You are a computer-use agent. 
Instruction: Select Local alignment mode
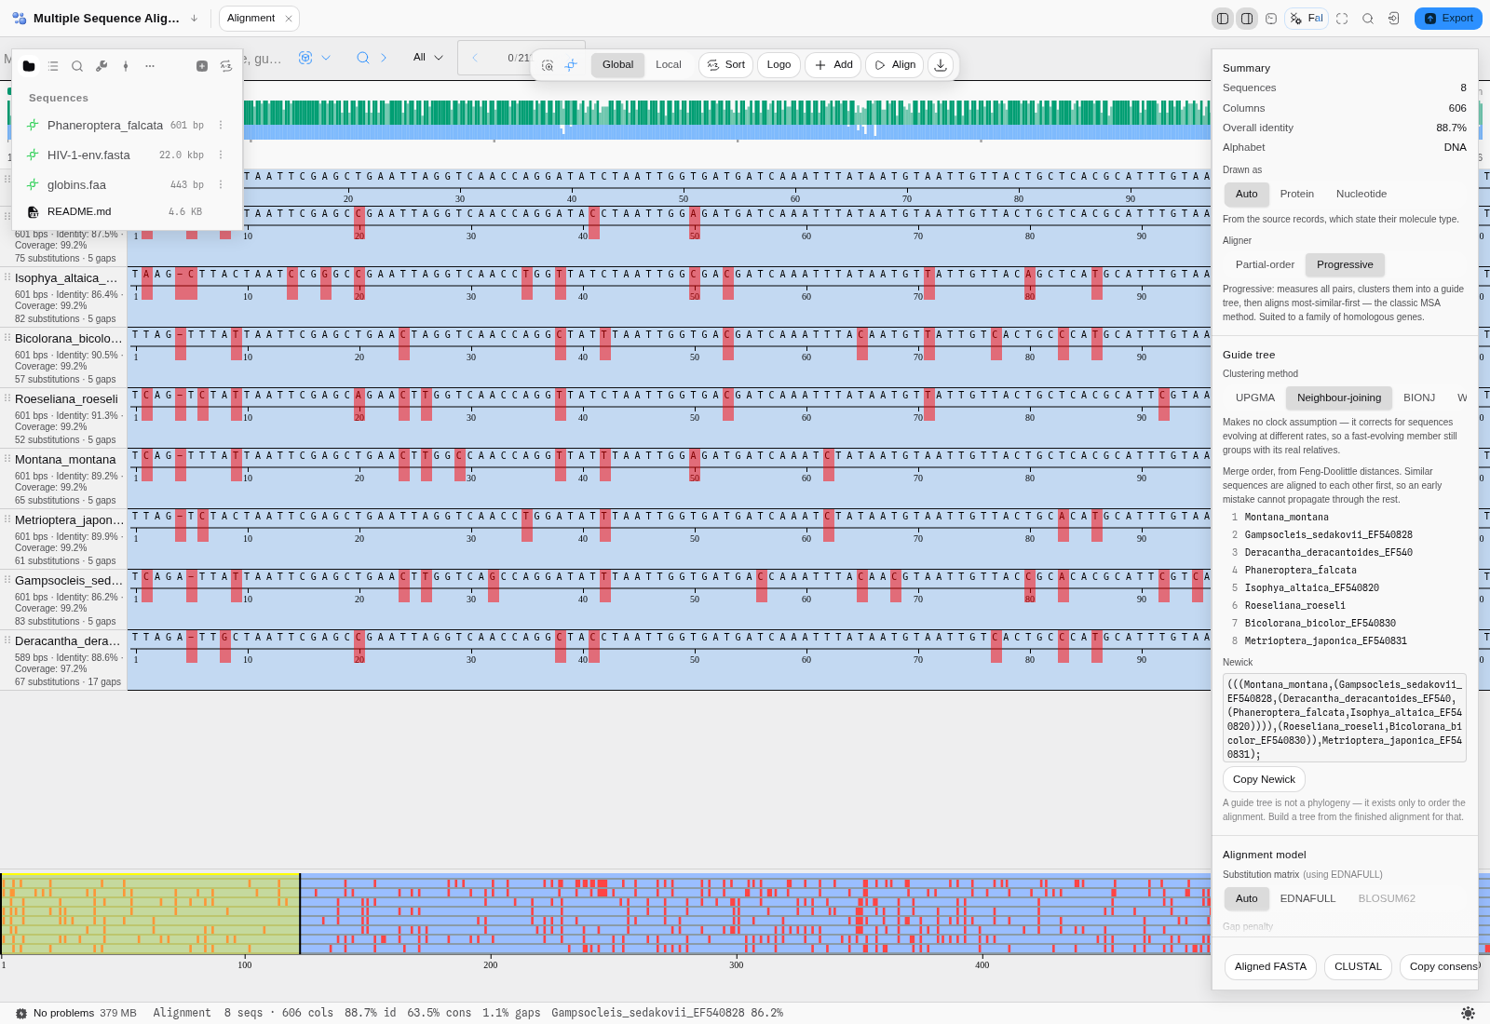(x=669, y=65)
